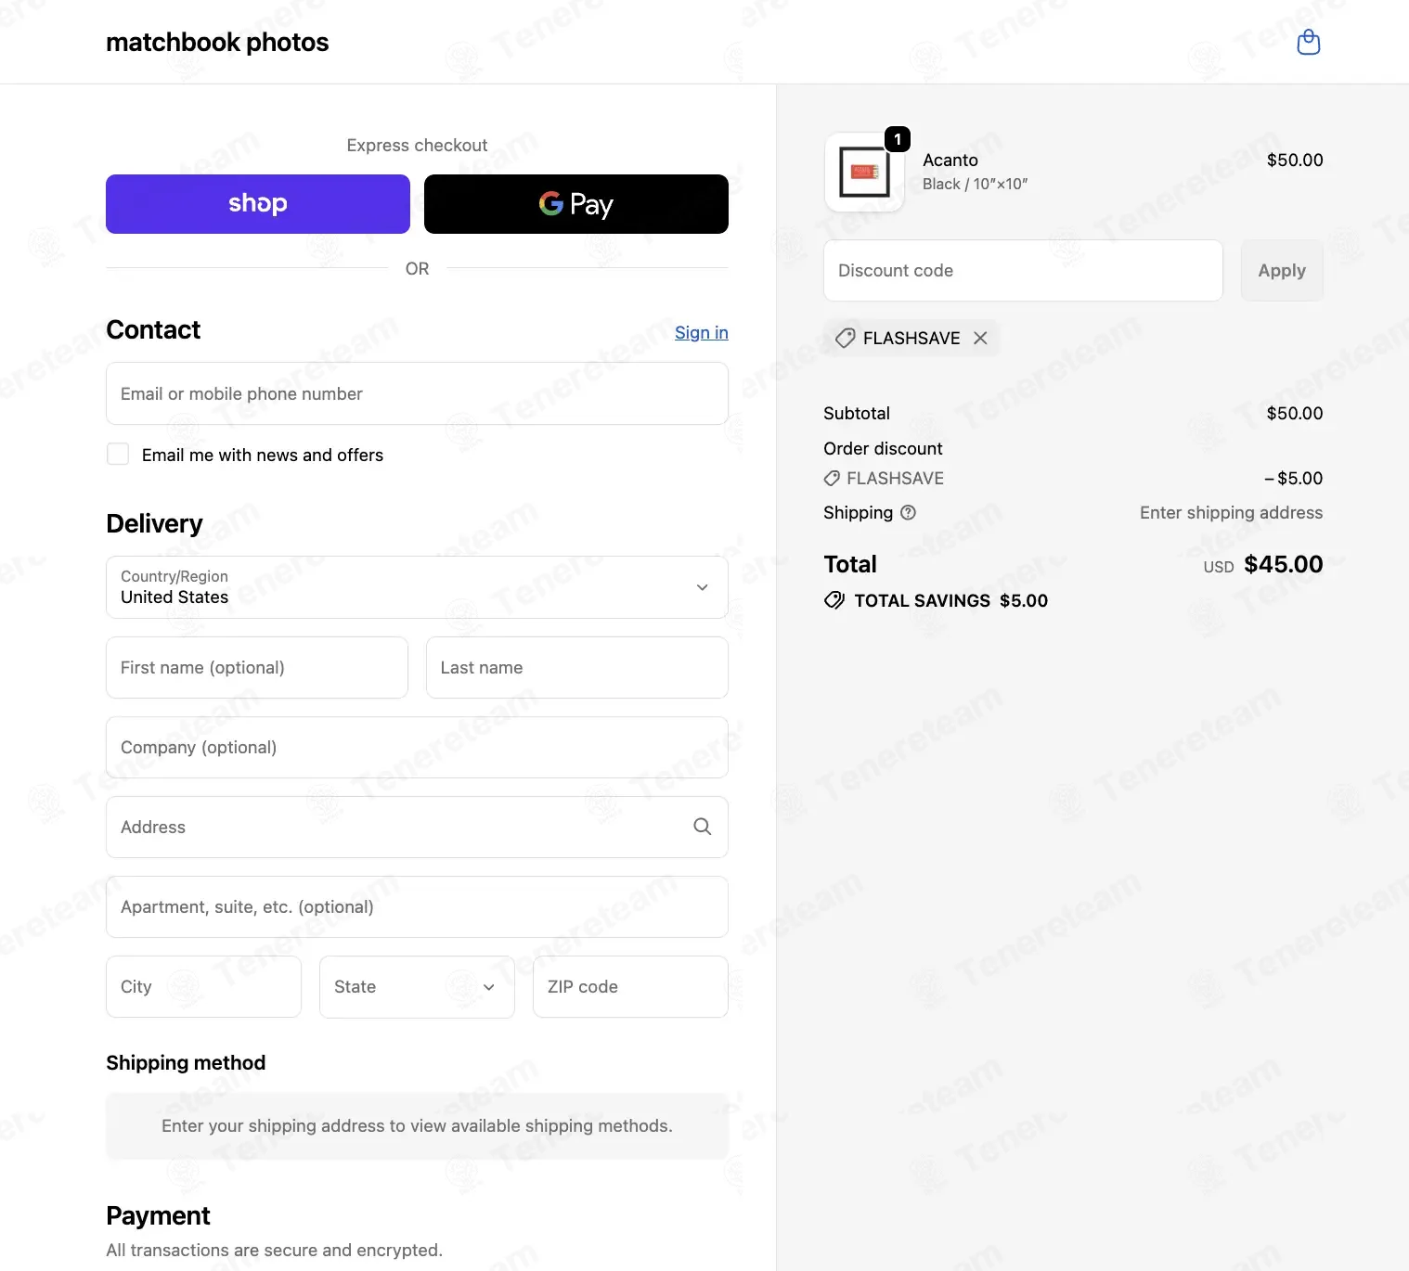This screenshot has height=1271, width=1409.
Task: Click the ZIP code field
Action: pyautogui.click(x=630, y=987)
